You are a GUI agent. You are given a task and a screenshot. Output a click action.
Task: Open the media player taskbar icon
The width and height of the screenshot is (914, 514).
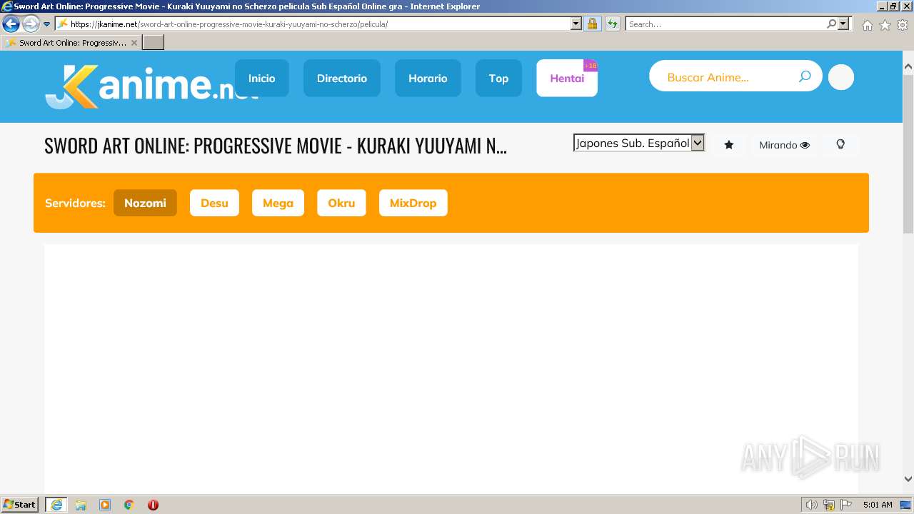105,505
